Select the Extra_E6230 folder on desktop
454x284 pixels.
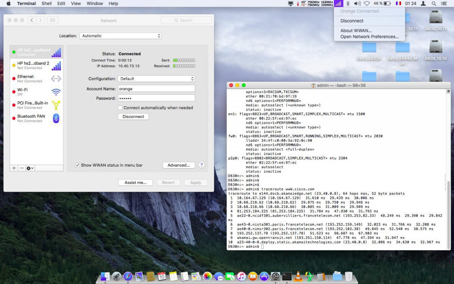pyautogui.click(x=369, y=50)
